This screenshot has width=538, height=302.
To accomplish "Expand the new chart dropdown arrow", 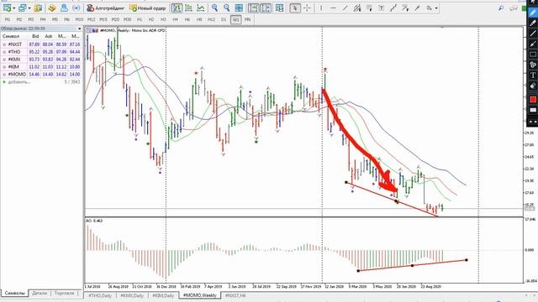I will [x=13, y=8].
